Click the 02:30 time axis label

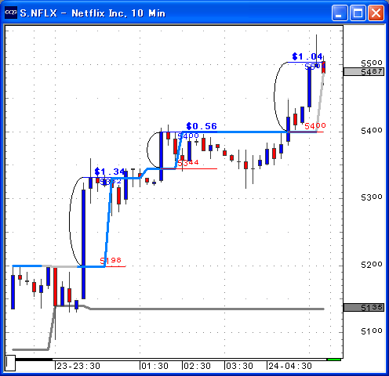(x=197, y=366)
